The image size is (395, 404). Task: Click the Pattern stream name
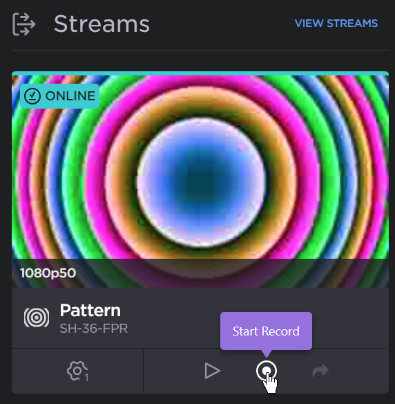click(x=90, y=310)
